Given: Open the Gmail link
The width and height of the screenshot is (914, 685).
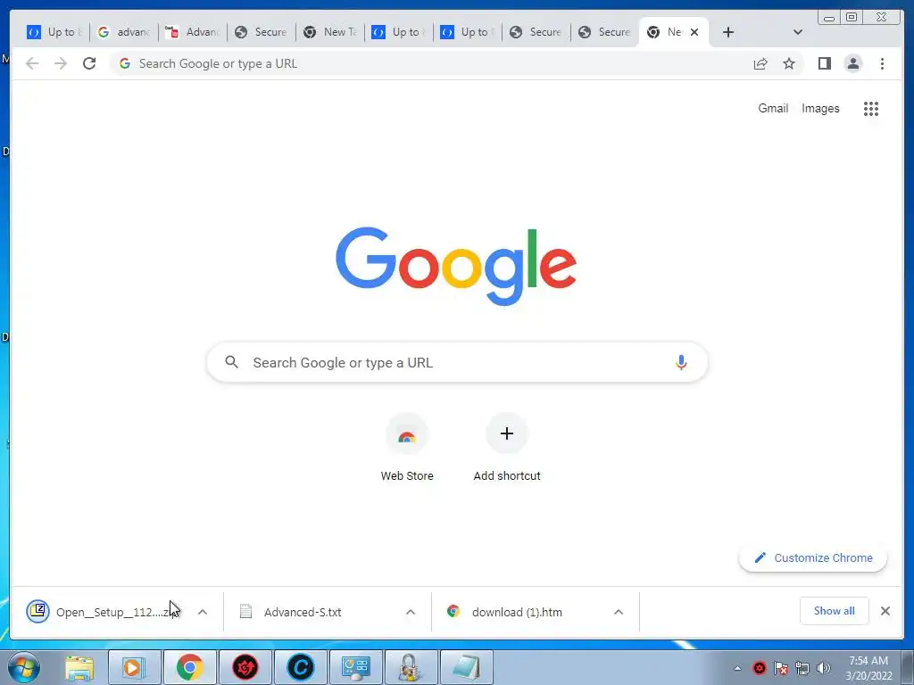Looking at the screenshot, I should (773, 108).
